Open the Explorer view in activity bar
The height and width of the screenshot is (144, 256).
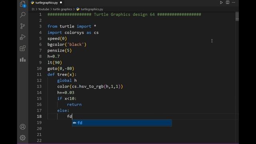coord(22,4)
